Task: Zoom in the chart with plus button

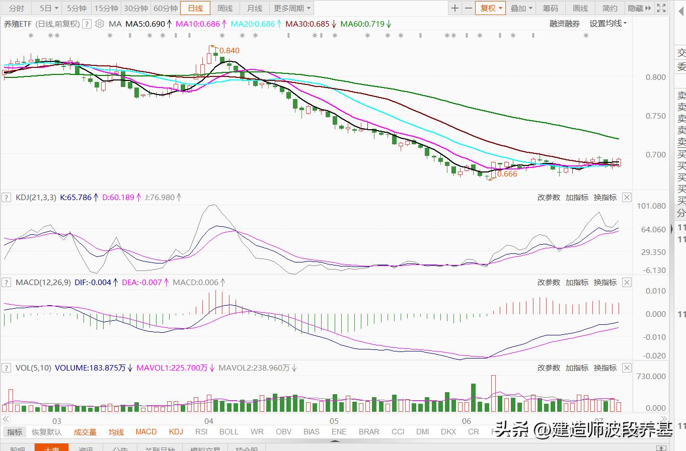Action: click(455, 8)
